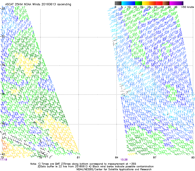195x171 pixels.
Task: Select the orange 25–30 knots legend segment
Action: click(152, 3)
